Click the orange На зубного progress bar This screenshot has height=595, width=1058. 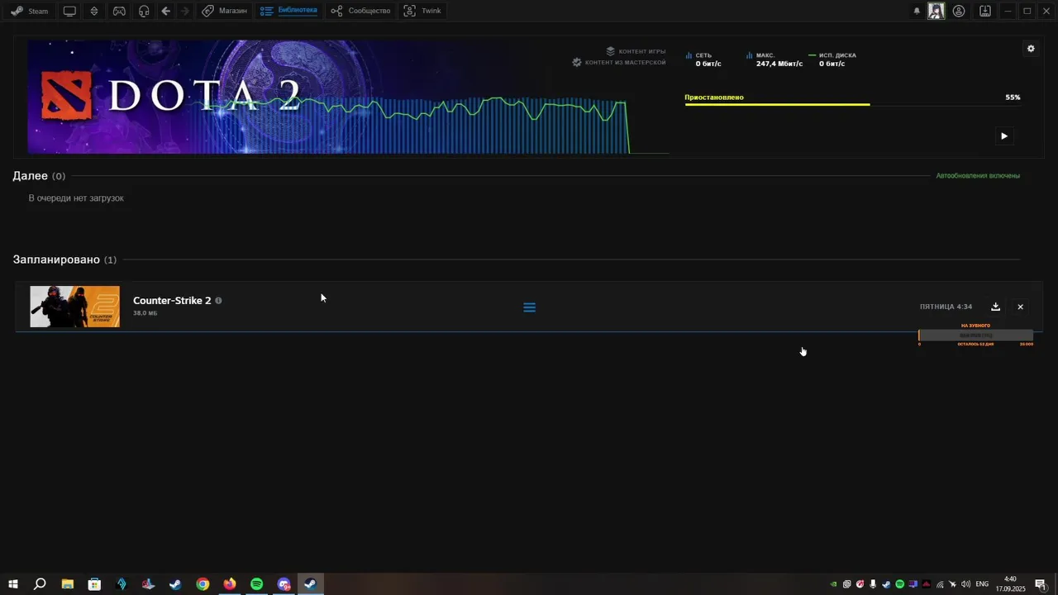click(976, 336)
